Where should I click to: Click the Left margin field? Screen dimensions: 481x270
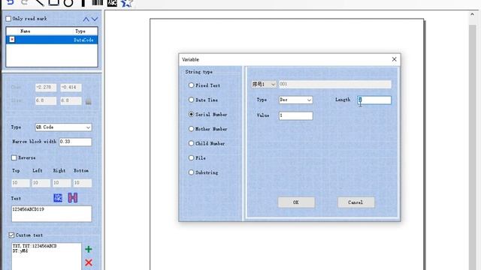coord(41,183)
